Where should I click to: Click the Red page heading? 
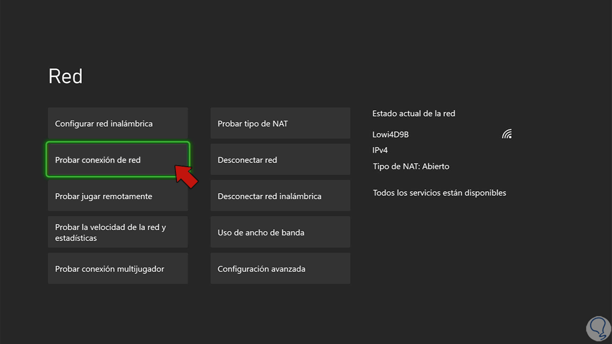click(65, 76)
